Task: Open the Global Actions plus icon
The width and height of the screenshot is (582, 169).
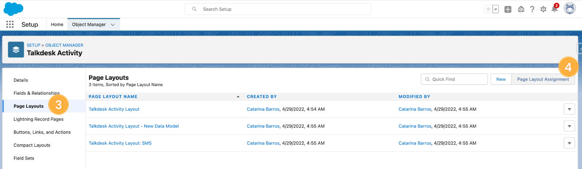Action: [508, 9]
